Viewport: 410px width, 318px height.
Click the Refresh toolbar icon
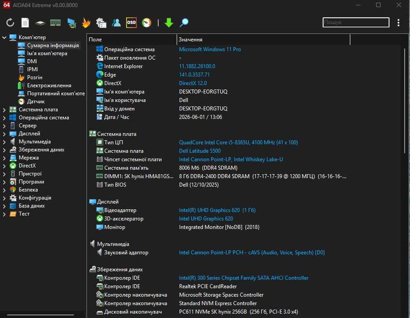10,23
